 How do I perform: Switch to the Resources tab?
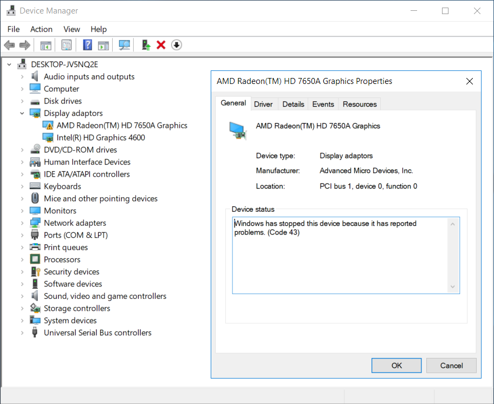360,104
